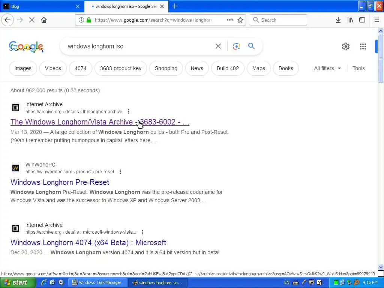Clear the Google search query

218,46
